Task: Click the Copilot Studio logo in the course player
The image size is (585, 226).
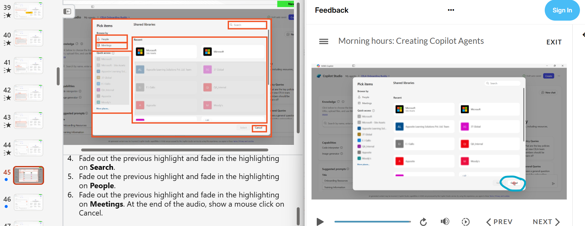Action: tap(319, 76)
